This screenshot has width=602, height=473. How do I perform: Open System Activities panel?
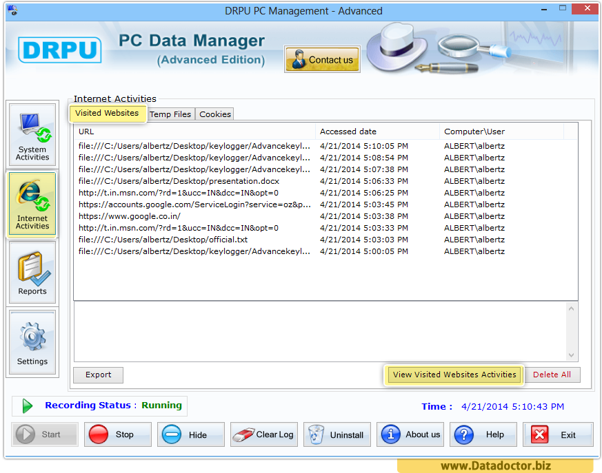[32, 134]
